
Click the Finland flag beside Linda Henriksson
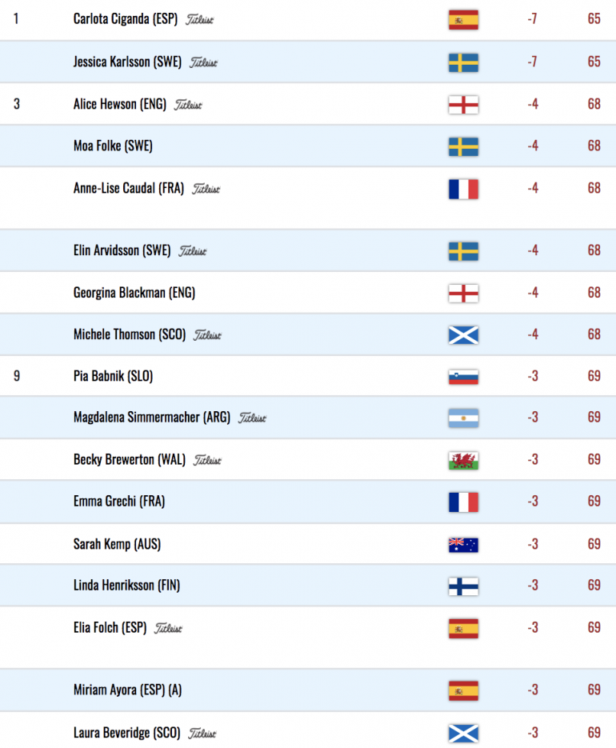463,586
